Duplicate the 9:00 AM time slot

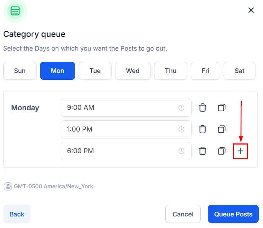coord(222,108)
